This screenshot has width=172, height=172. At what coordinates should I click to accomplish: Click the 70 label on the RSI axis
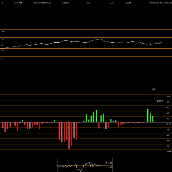(x=2, y=40)
